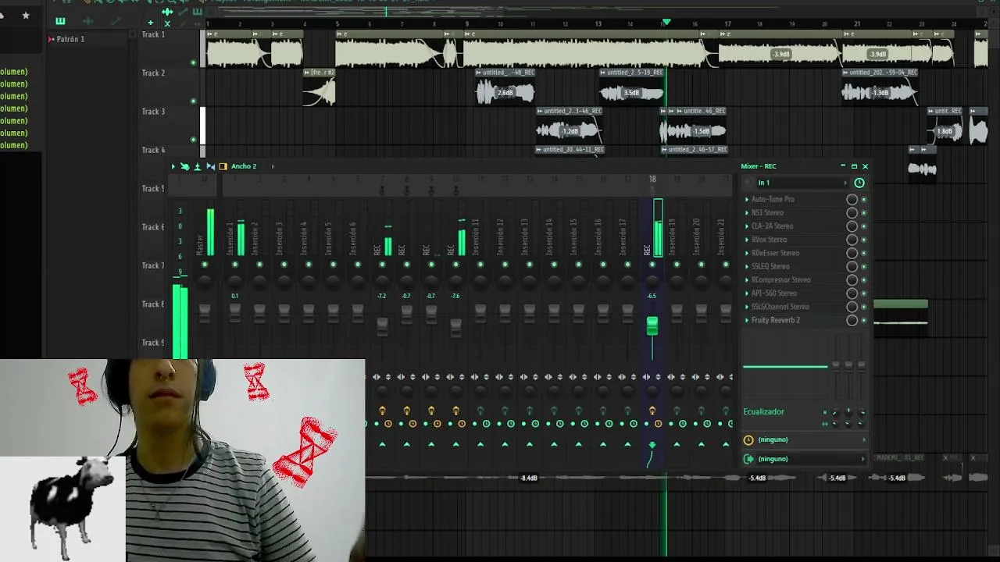Click send arrow under Inserción 11
This screenshot has height=562, width=1000.
point(480,445)
